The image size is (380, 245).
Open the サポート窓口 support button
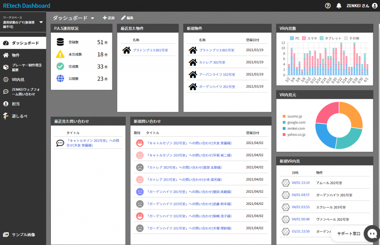pyautogui.click(x=349, y=233)
